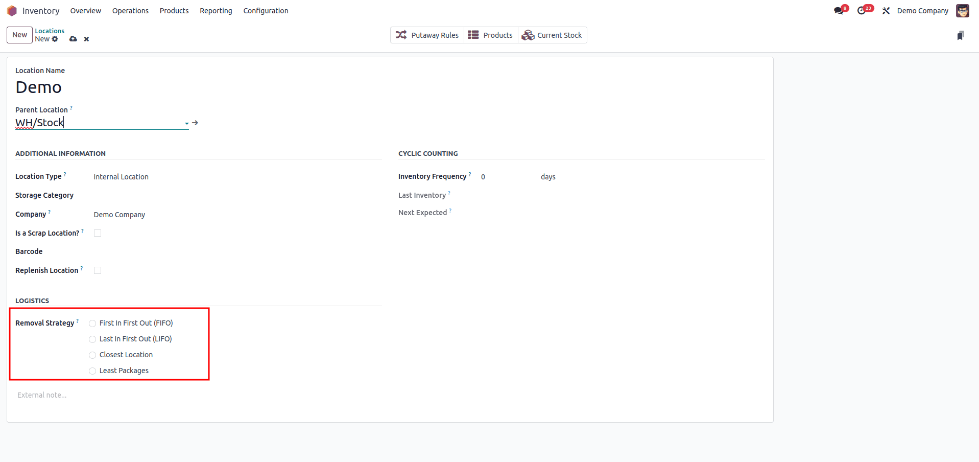Check the Is a Scrap Location box

(x=98, y=233)
